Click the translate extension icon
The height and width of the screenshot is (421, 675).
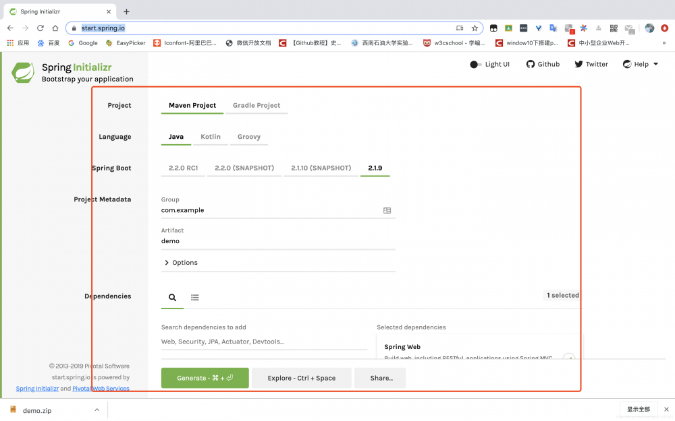[553, 28]
